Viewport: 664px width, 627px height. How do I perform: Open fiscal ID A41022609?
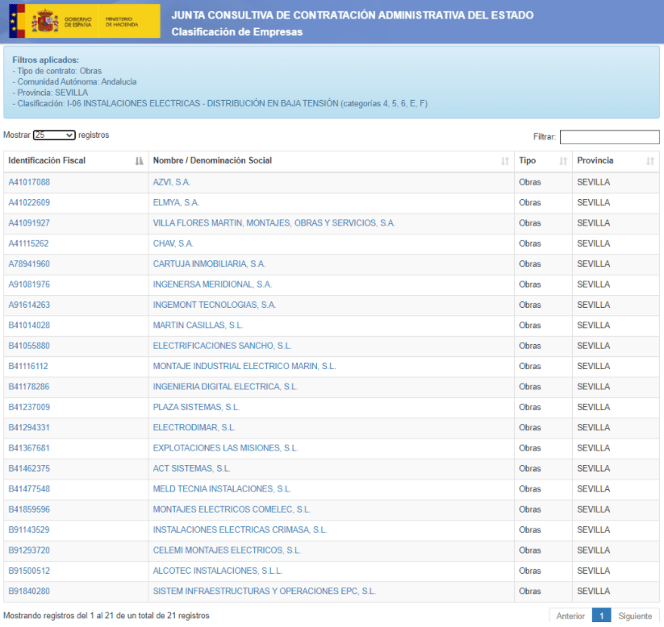click(29, 202)
